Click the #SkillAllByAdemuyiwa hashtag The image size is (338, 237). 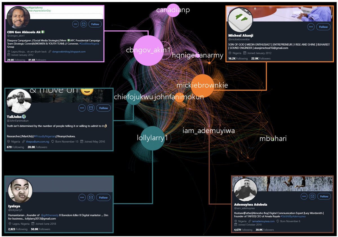(293, 216)
